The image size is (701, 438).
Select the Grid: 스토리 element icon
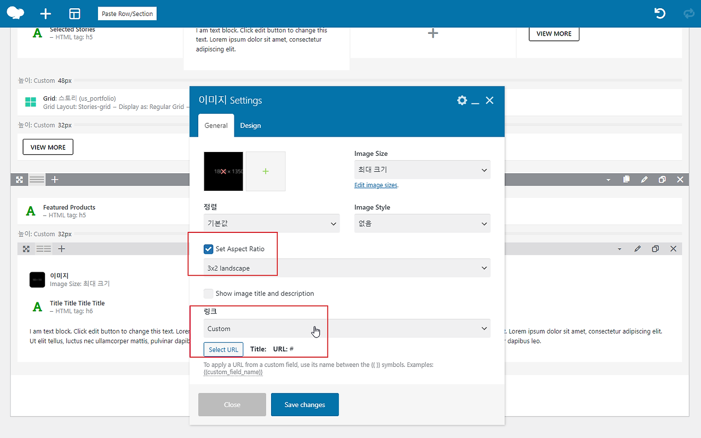click(x=31, y=102)
